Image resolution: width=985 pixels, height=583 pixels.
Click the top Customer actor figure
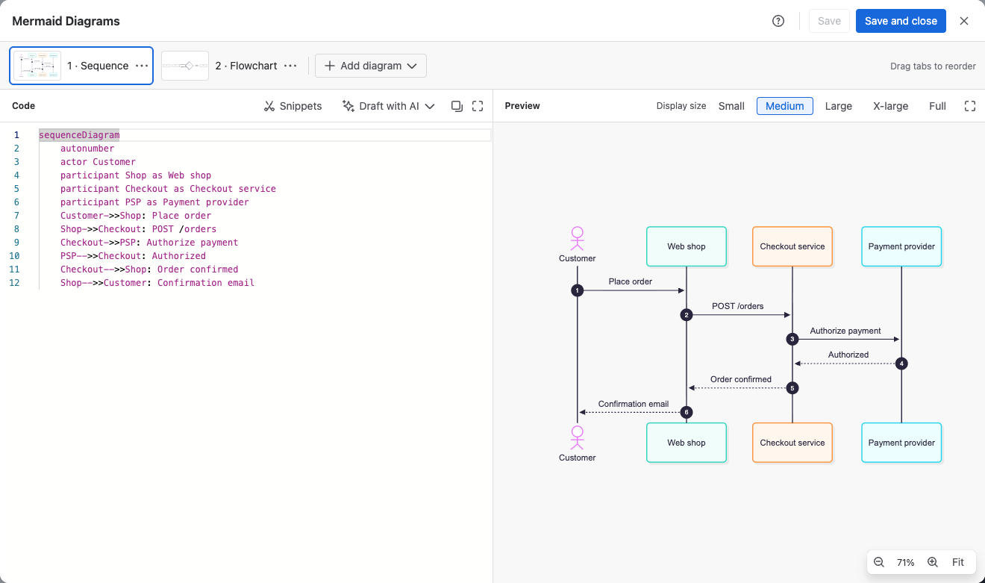pos(577,239)
